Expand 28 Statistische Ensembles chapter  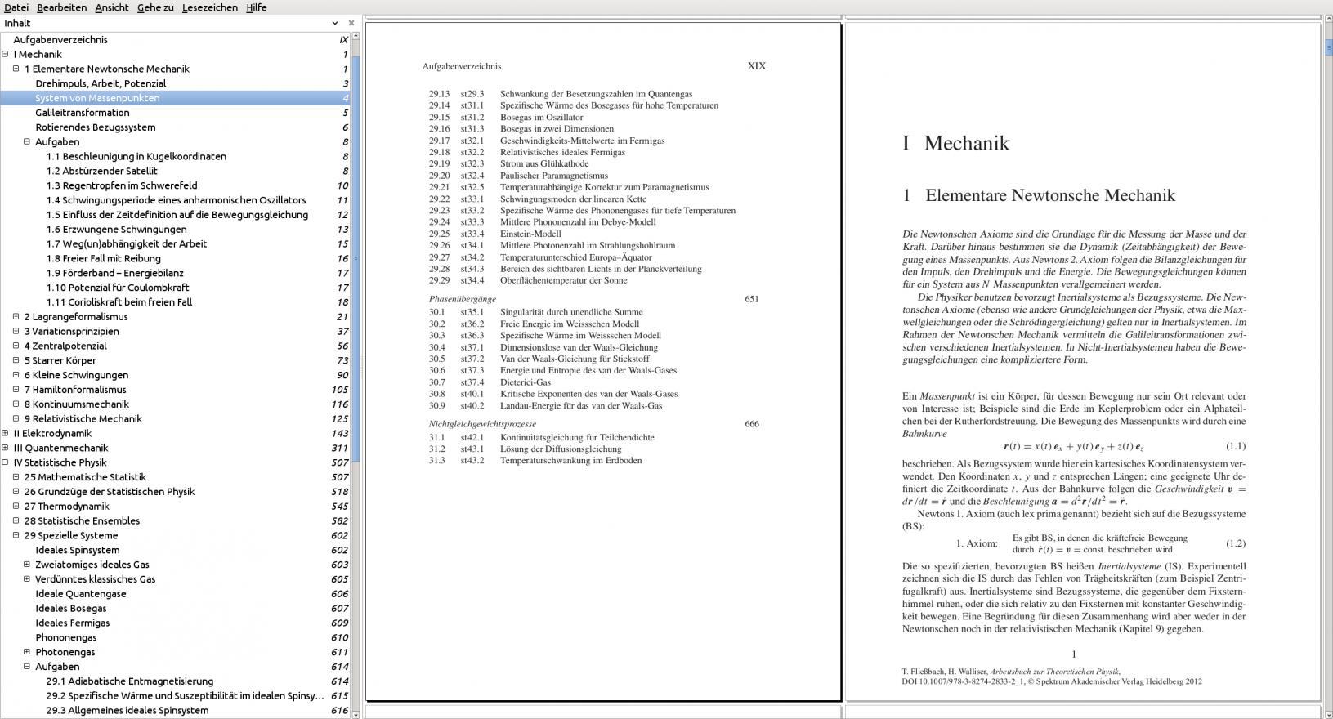[16, 521]
